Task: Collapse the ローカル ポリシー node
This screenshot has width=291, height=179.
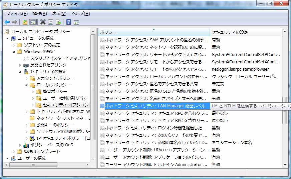Action: (x=26, y=85)
